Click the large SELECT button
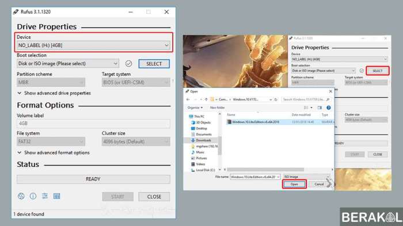 click(154, 64)
